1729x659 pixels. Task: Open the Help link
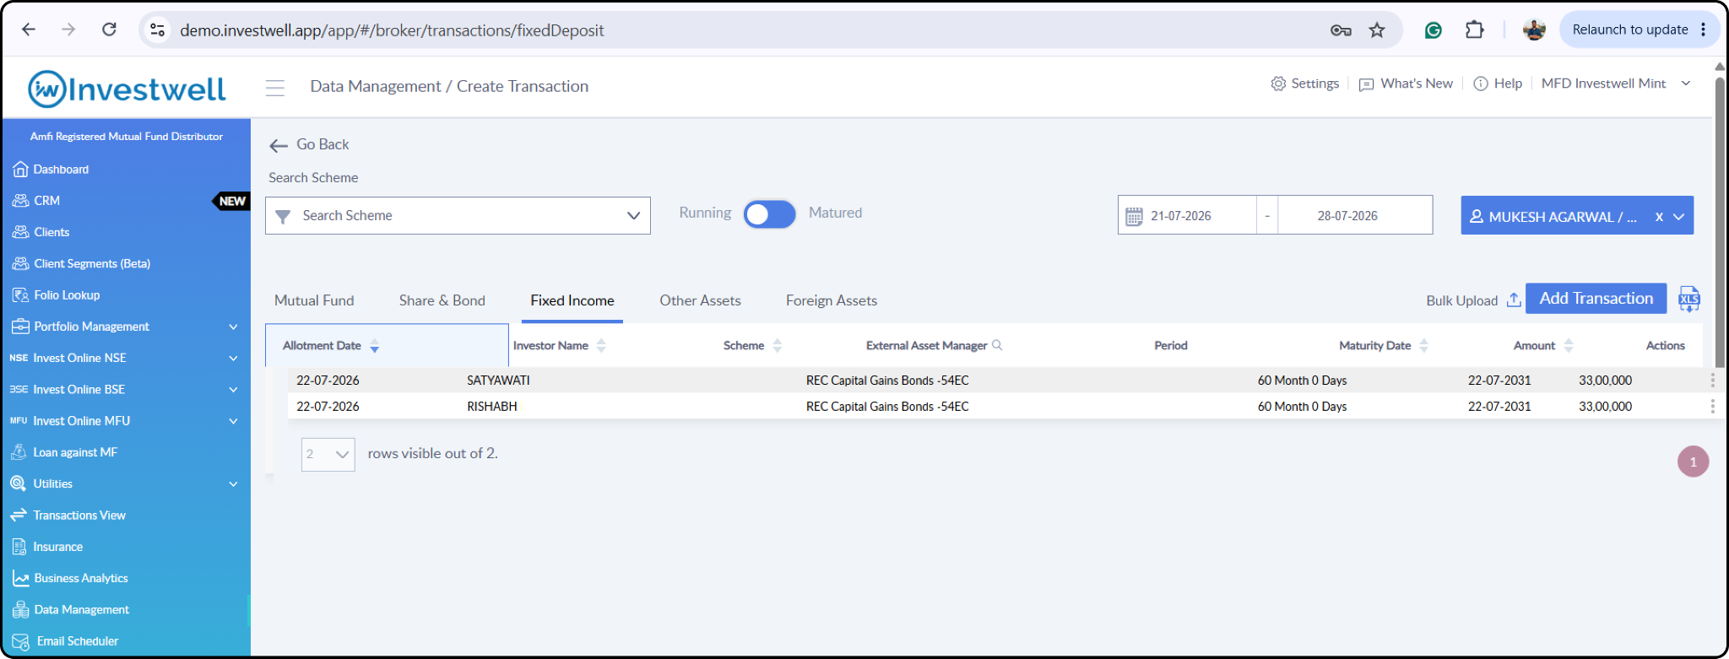[x=1498, y=84]
